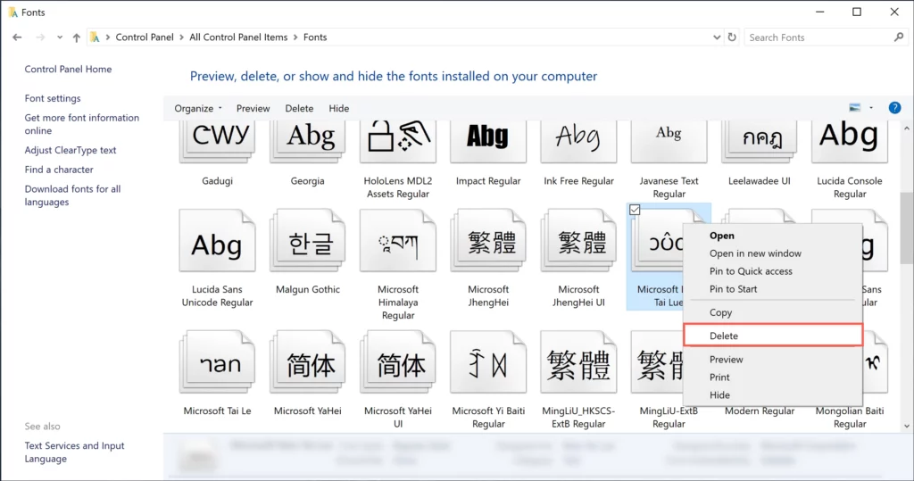Choose Open in new window

click(772, 253)
